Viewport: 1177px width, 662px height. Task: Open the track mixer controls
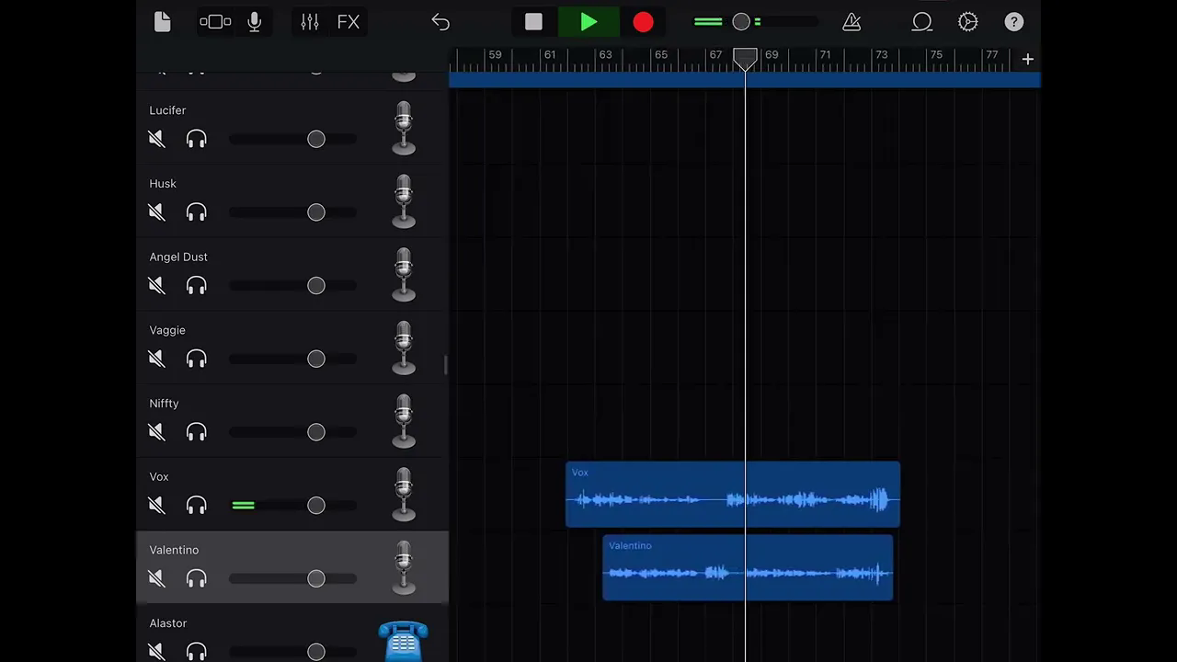[x=310, y=22]
